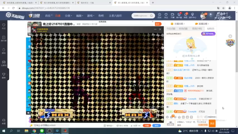This screenshot has width=238, height=134.
Task: Click the blue 背包 button
Action: point(156,125)
